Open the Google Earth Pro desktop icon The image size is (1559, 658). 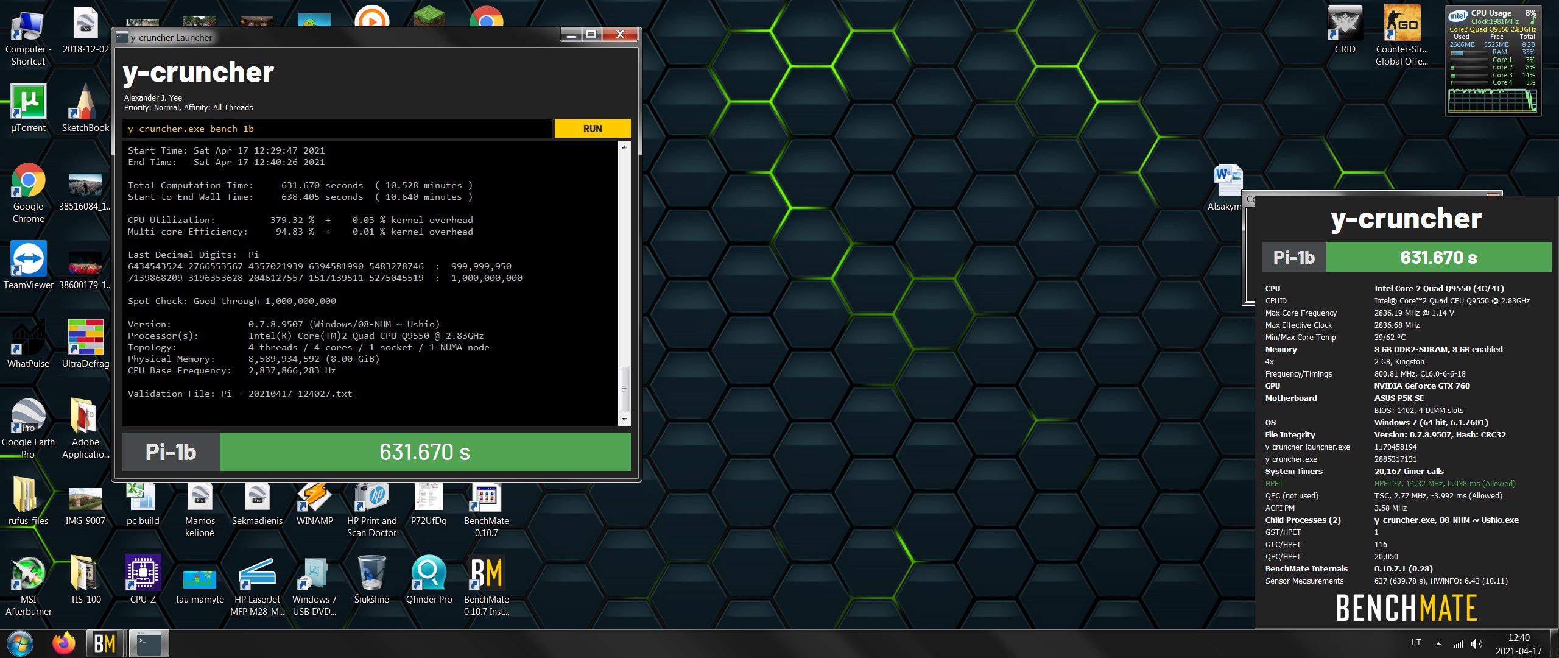28,428
